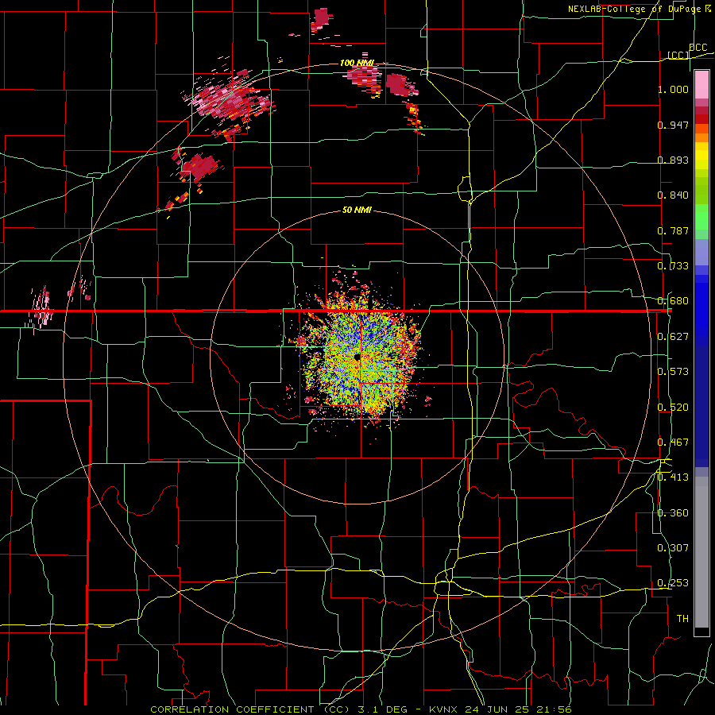715x715 pixels.
Task: Click the 0.787 color scale value
Action: coord(673,230)
